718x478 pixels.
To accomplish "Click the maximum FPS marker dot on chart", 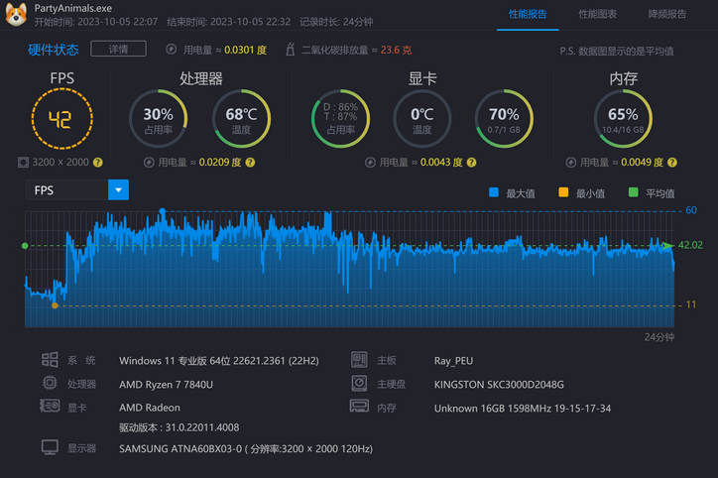I will (162, 211).
